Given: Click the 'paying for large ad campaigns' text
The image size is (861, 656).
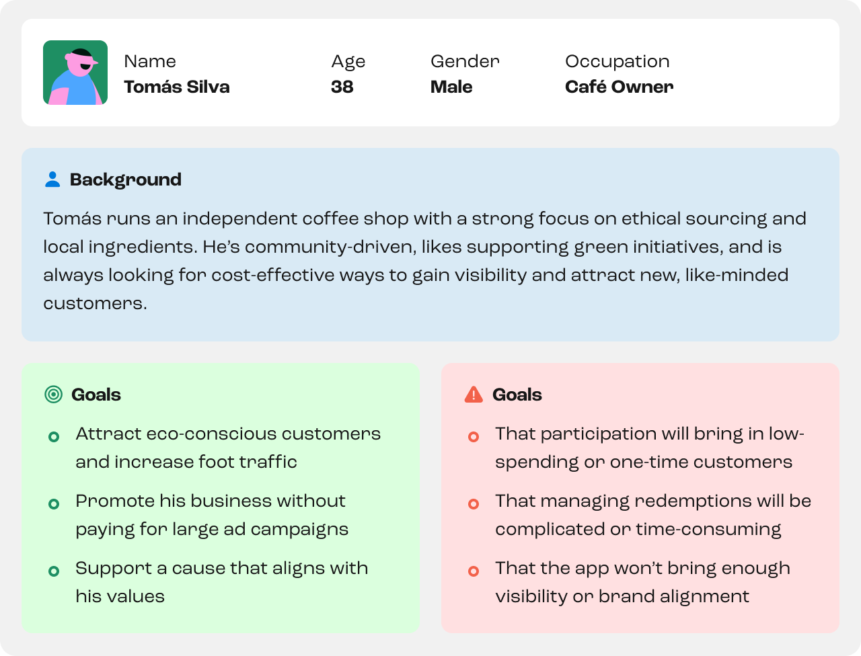Looking at the screenshot, I should (212, 530).
